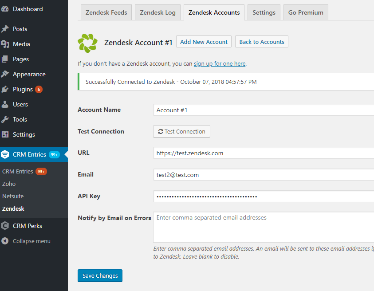Click Collapse menu text

(31, 241)
